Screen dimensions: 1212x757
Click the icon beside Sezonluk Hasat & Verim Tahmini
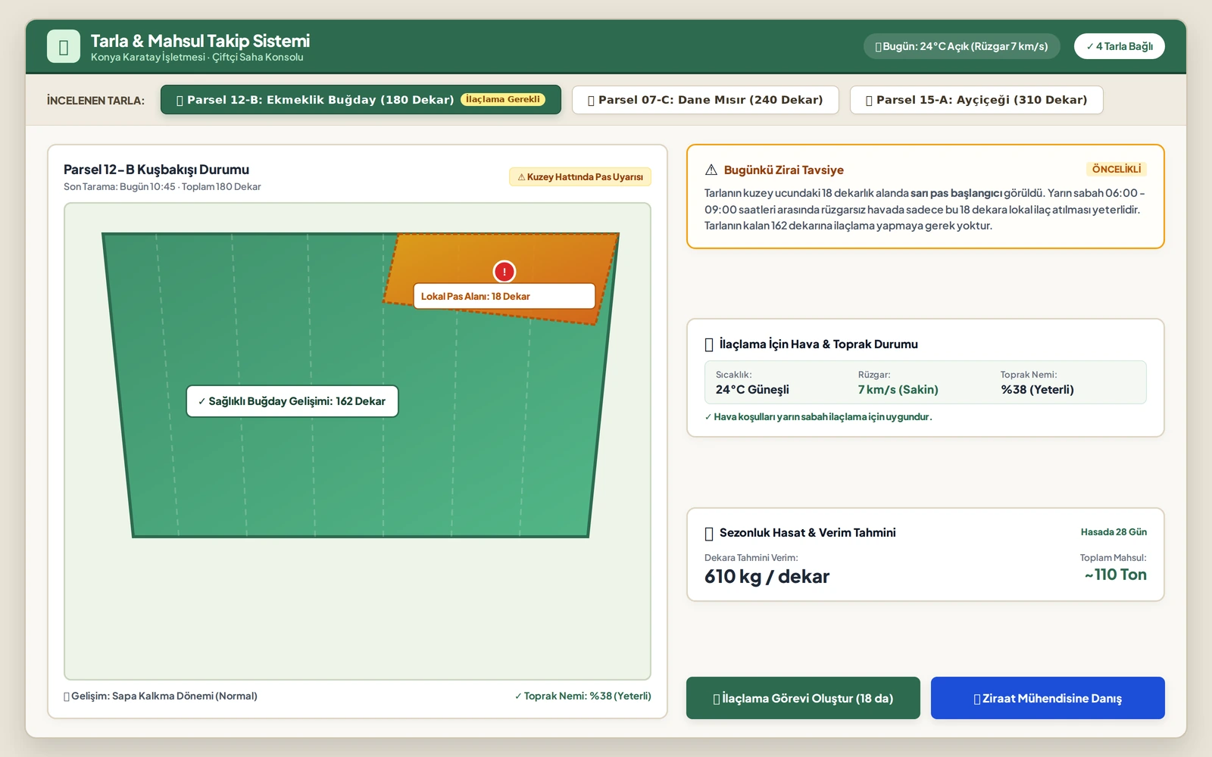click(709, 533)
